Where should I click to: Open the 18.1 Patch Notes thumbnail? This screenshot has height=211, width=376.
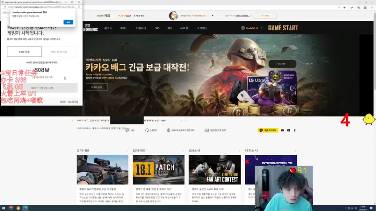[158, 170]
